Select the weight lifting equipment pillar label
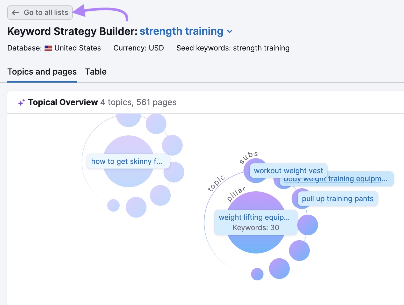 [255, 217]
